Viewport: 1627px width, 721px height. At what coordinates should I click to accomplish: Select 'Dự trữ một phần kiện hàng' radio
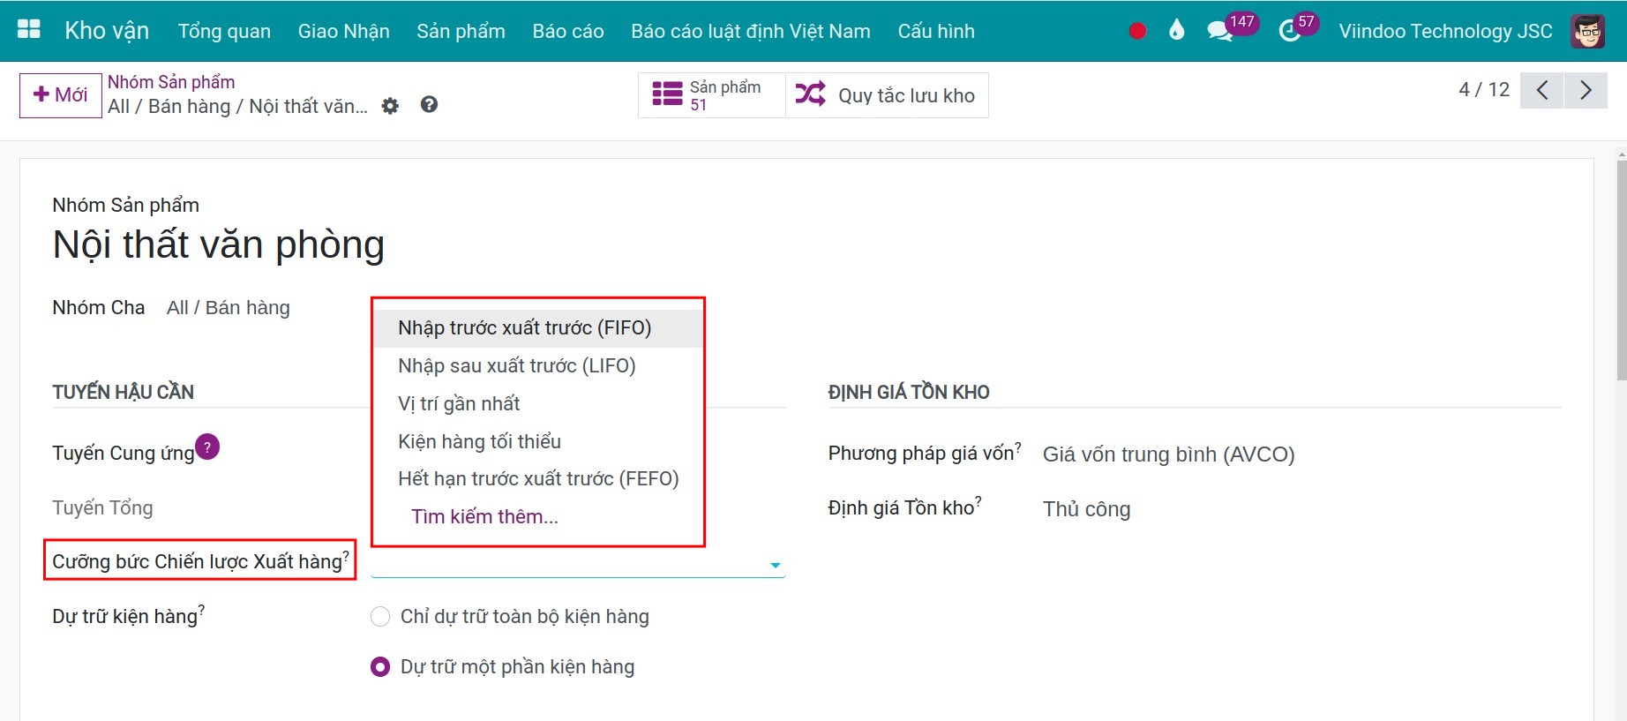coord(380,666)
